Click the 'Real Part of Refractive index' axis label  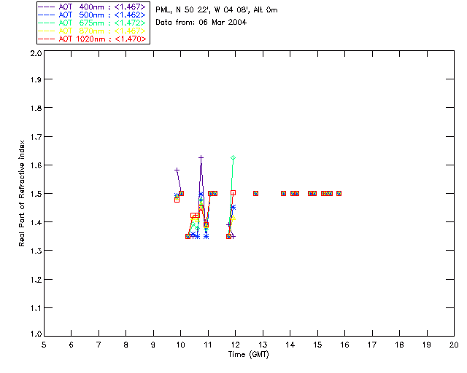(x=22, y=193)
